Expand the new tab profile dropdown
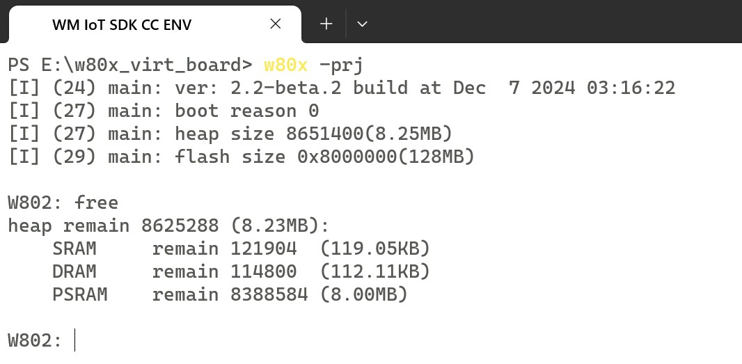Viewport: 742px width, 364px height. tap(362, 24)
